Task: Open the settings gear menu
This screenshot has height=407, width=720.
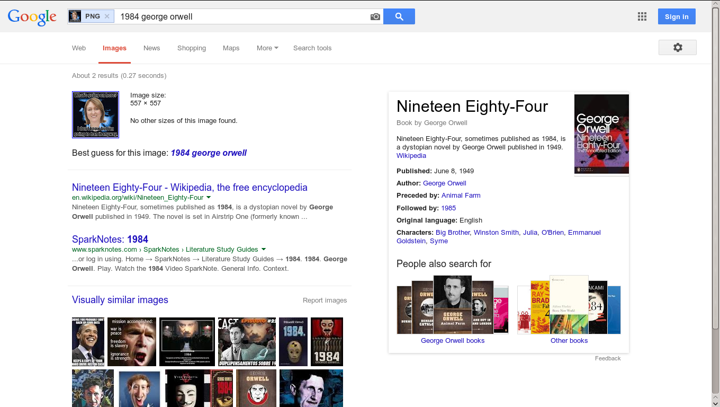Action: tap(678, 47)
